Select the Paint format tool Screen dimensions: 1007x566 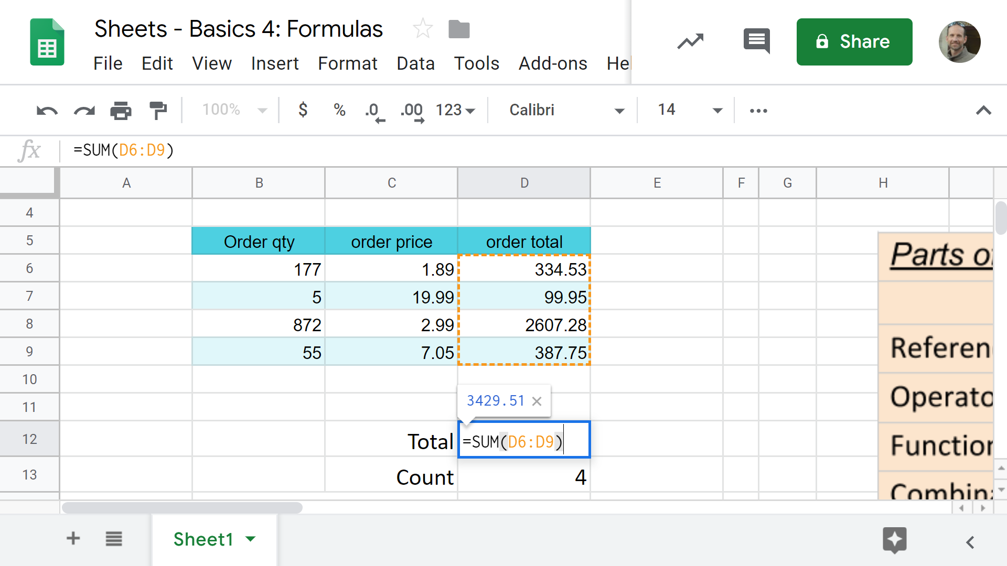158,110
